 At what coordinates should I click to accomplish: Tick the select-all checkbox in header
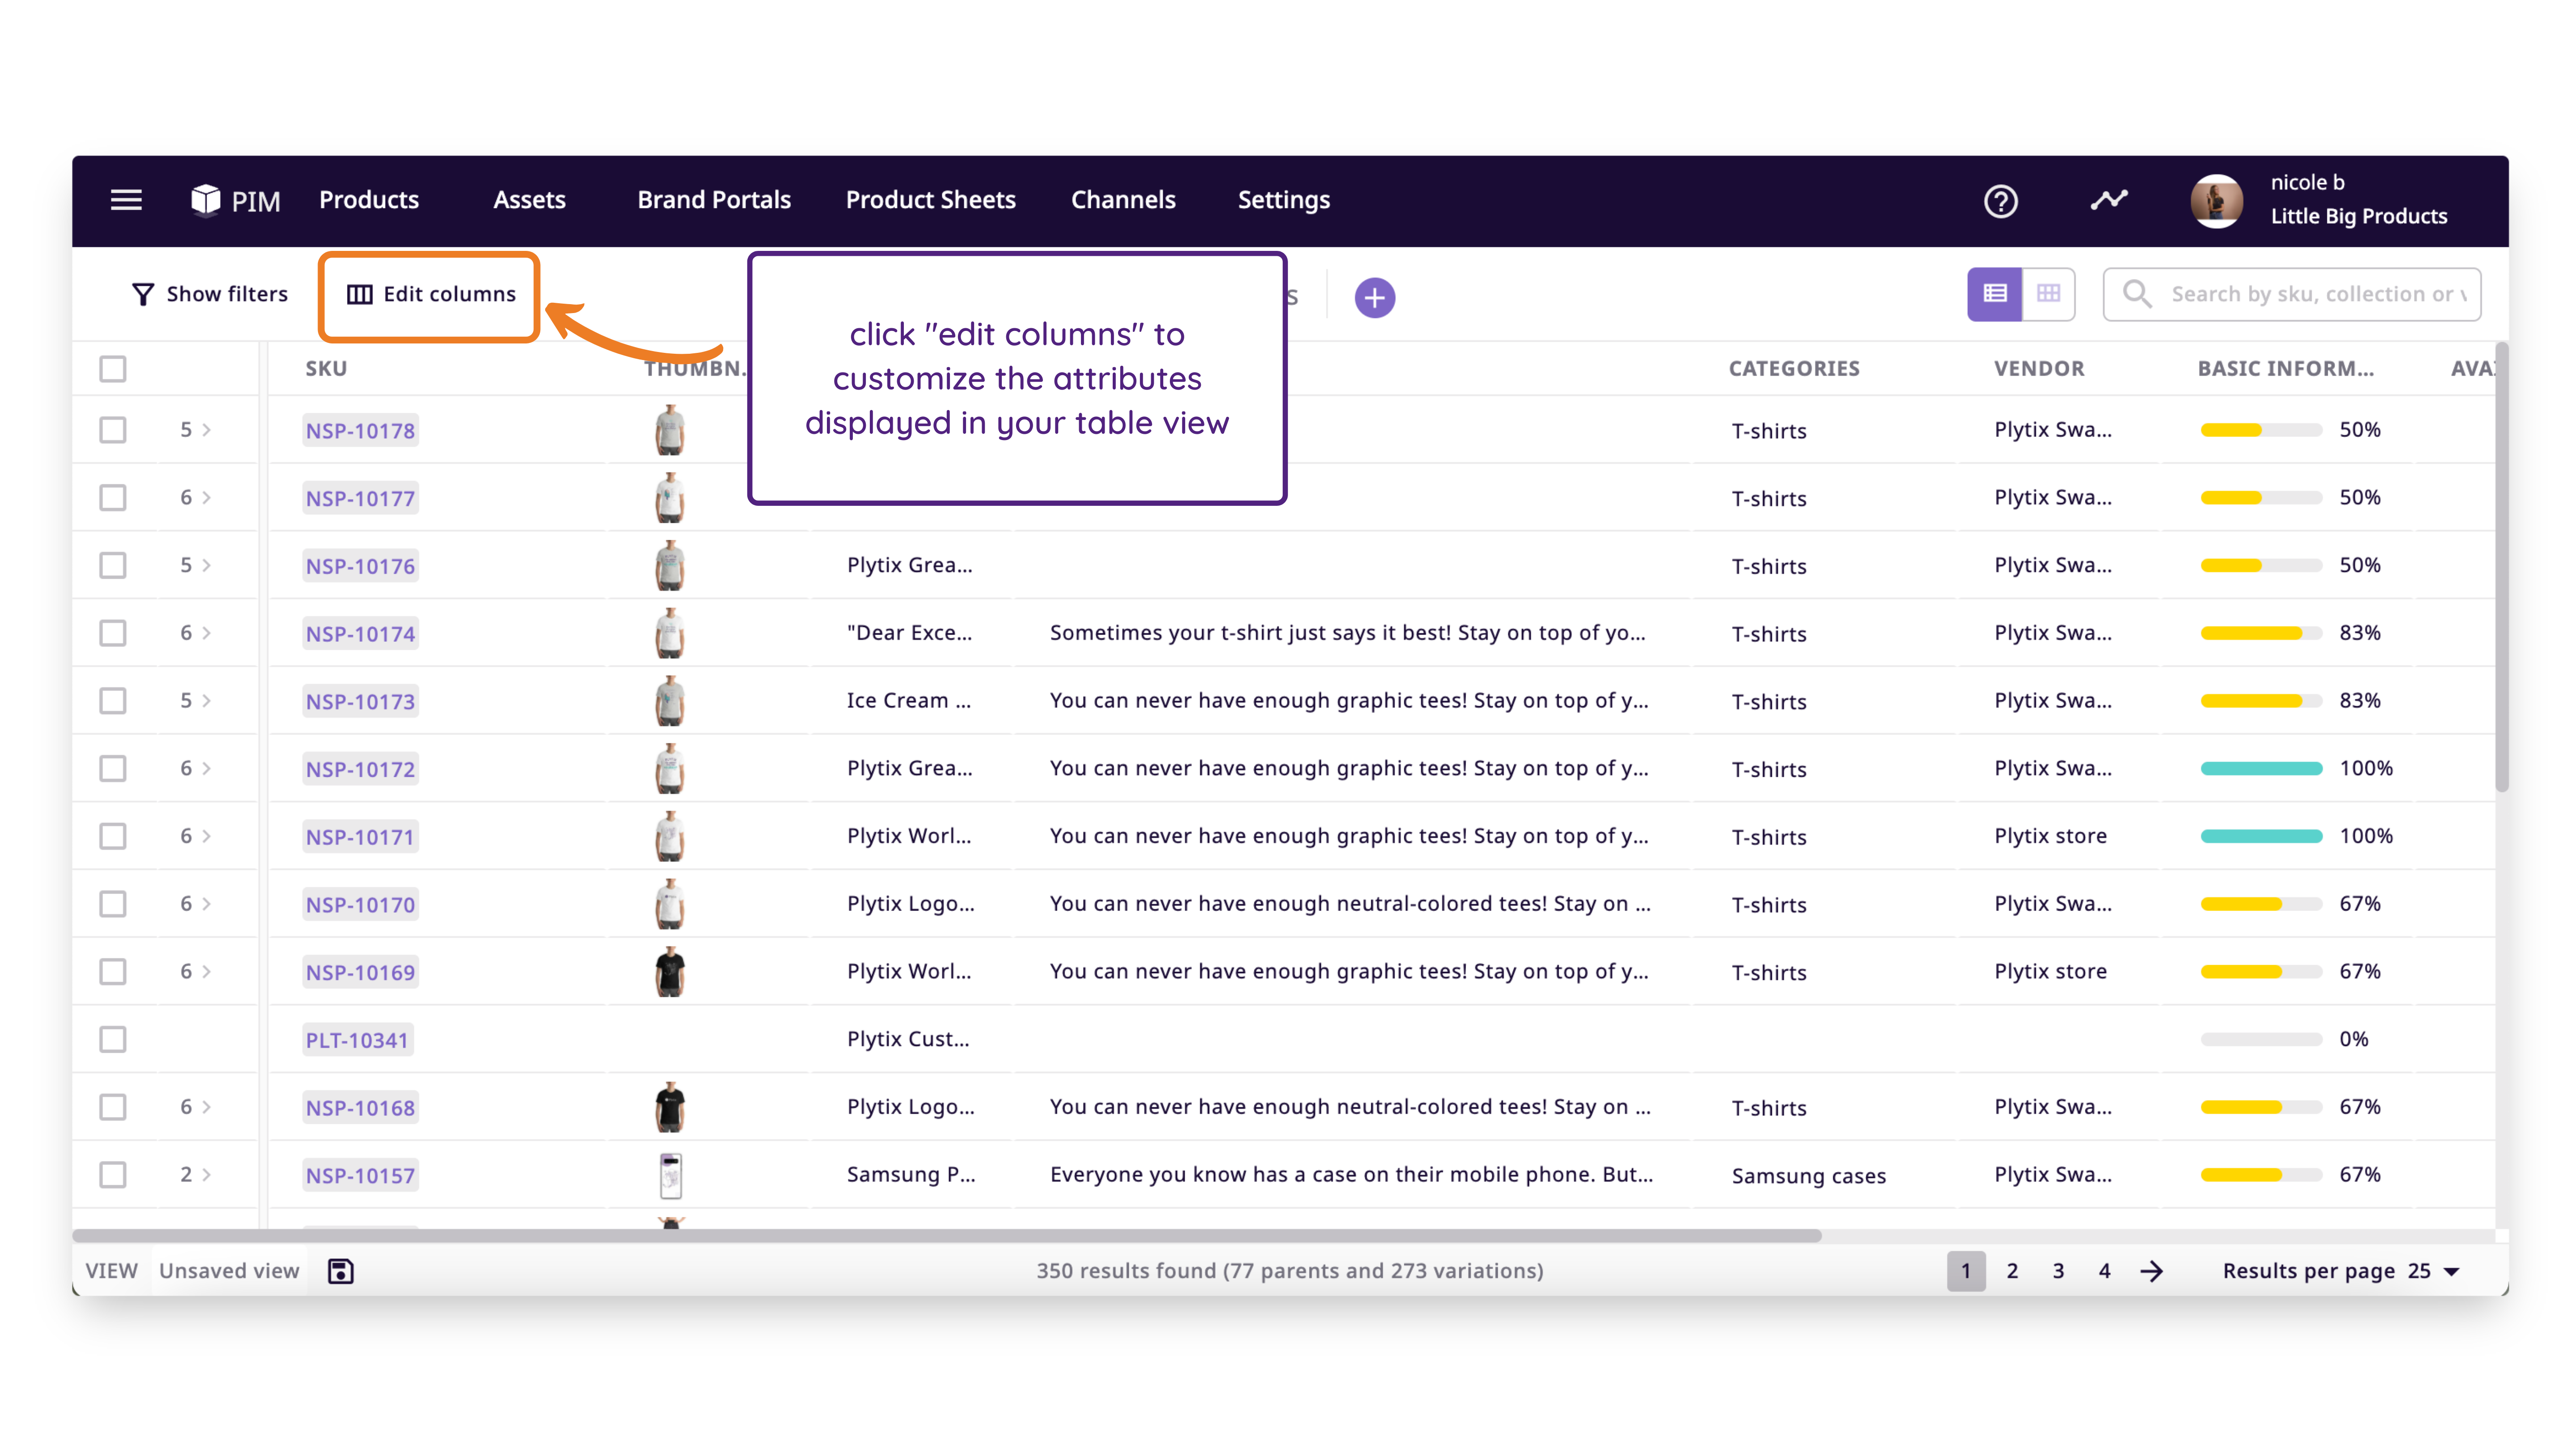tap(113, 369)
